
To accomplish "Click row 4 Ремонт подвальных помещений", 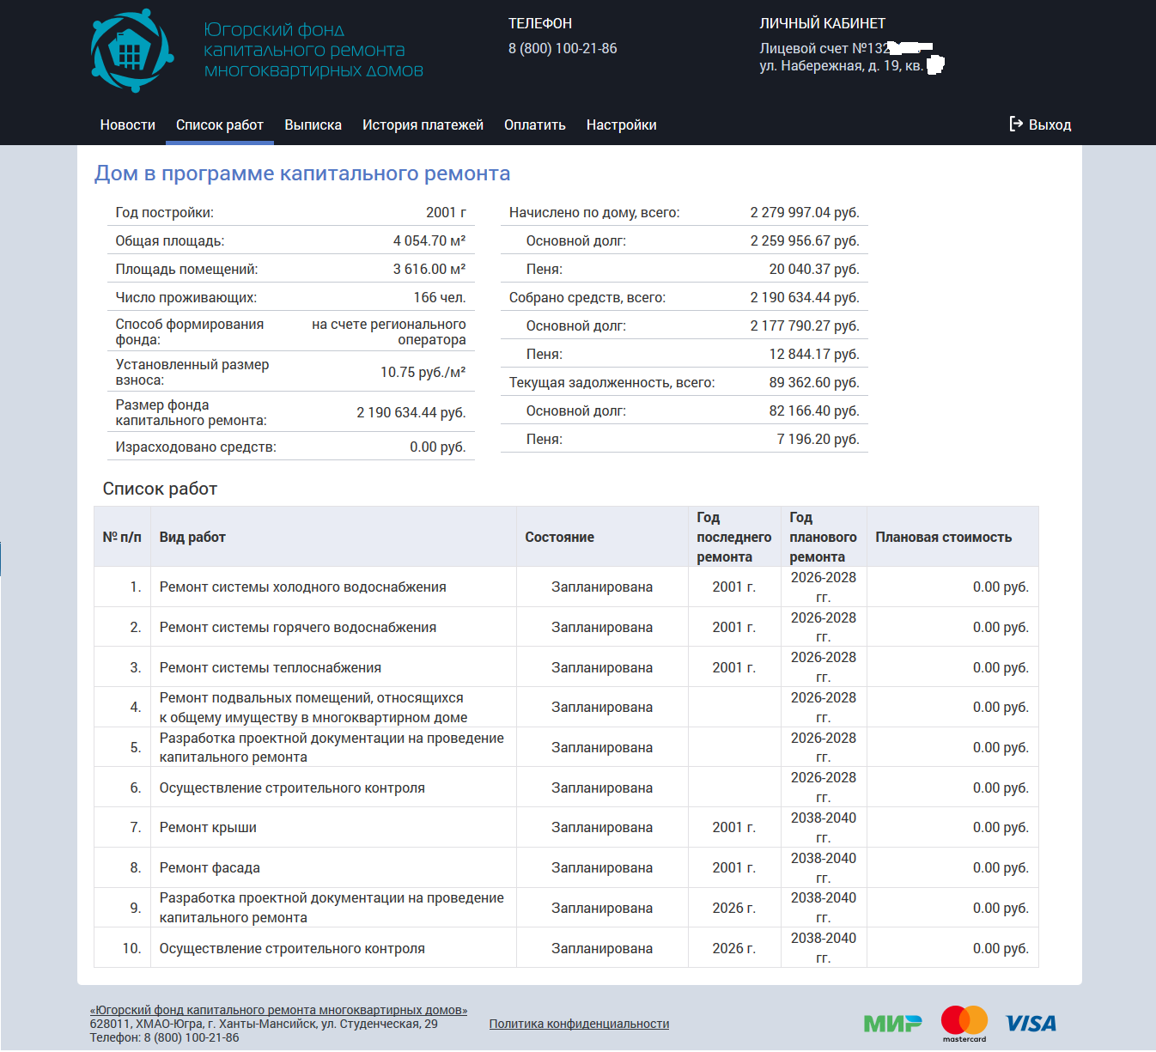I will click(566, 708).
